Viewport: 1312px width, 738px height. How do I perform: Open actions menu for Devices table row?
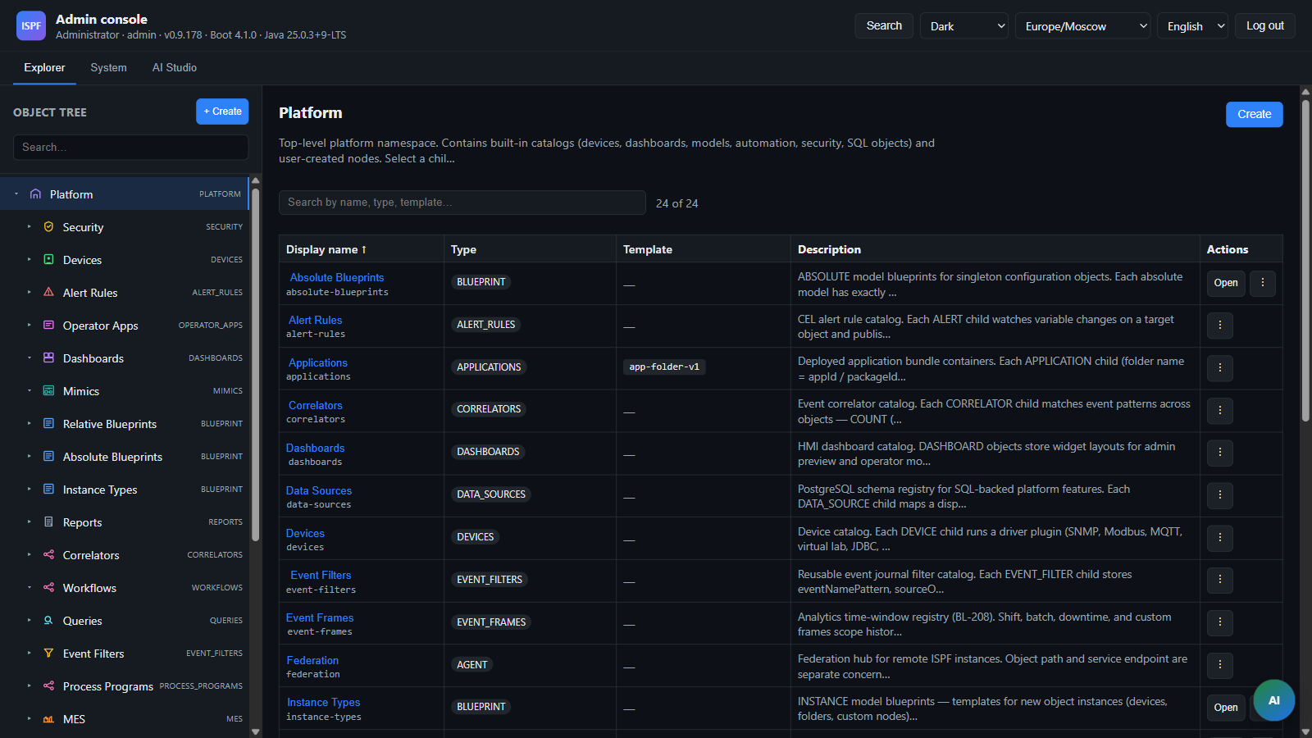click(1220, 538)
